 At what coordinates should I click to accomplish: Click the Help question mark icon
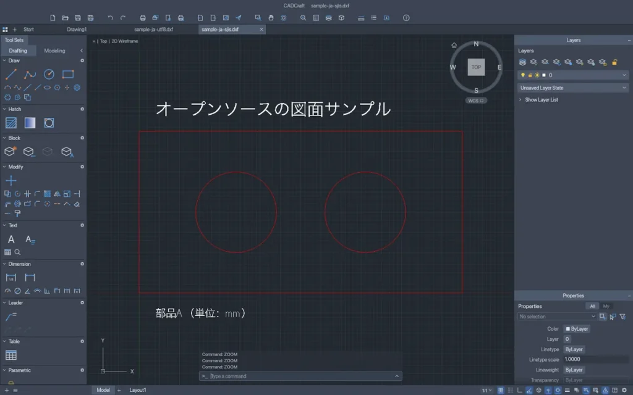pos(406,18)
